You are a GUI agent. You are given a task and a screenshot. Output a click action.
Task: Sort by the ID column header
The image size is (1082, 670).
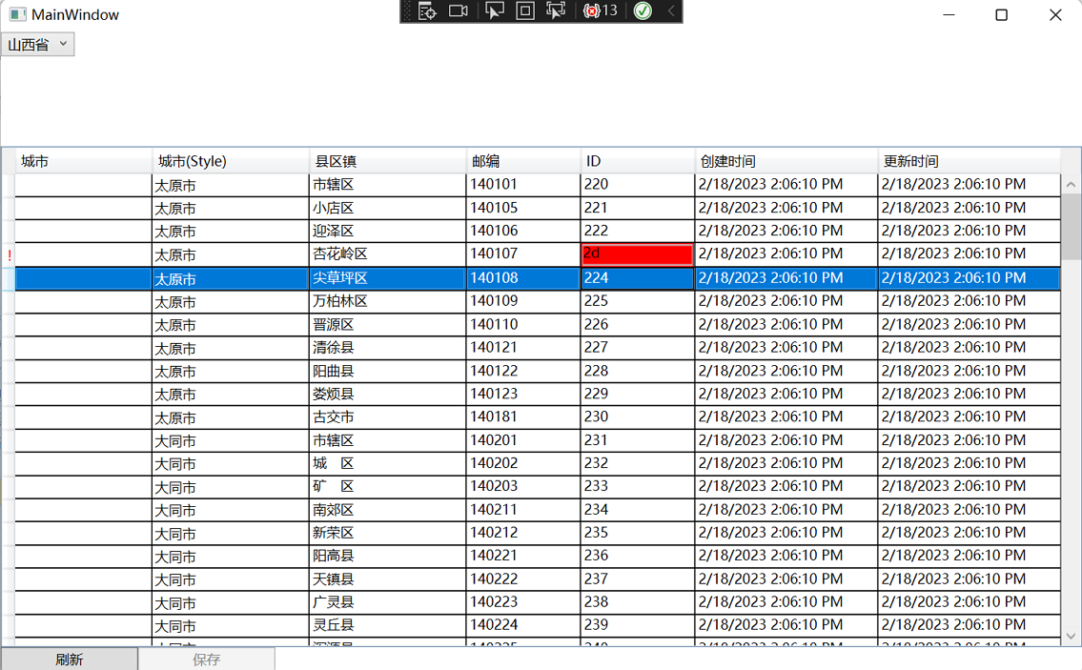tap(638, 161)
